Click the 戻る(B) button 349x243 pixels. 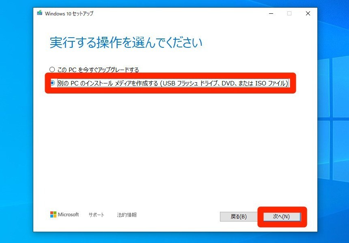pyautogui.click(x=239, y=217)
